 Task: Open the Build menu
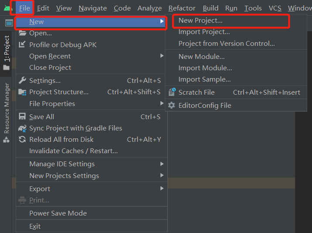(210, 8)
